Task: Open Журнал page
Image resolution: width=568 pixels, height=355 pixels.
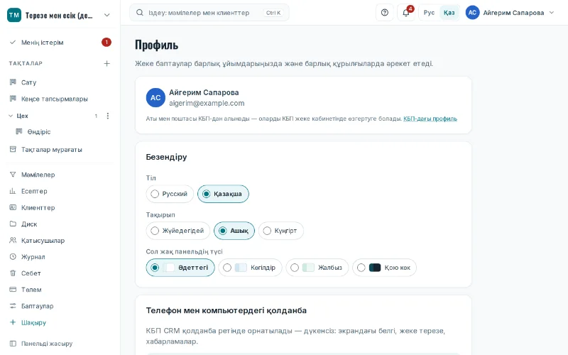Action: pos(60,256)
